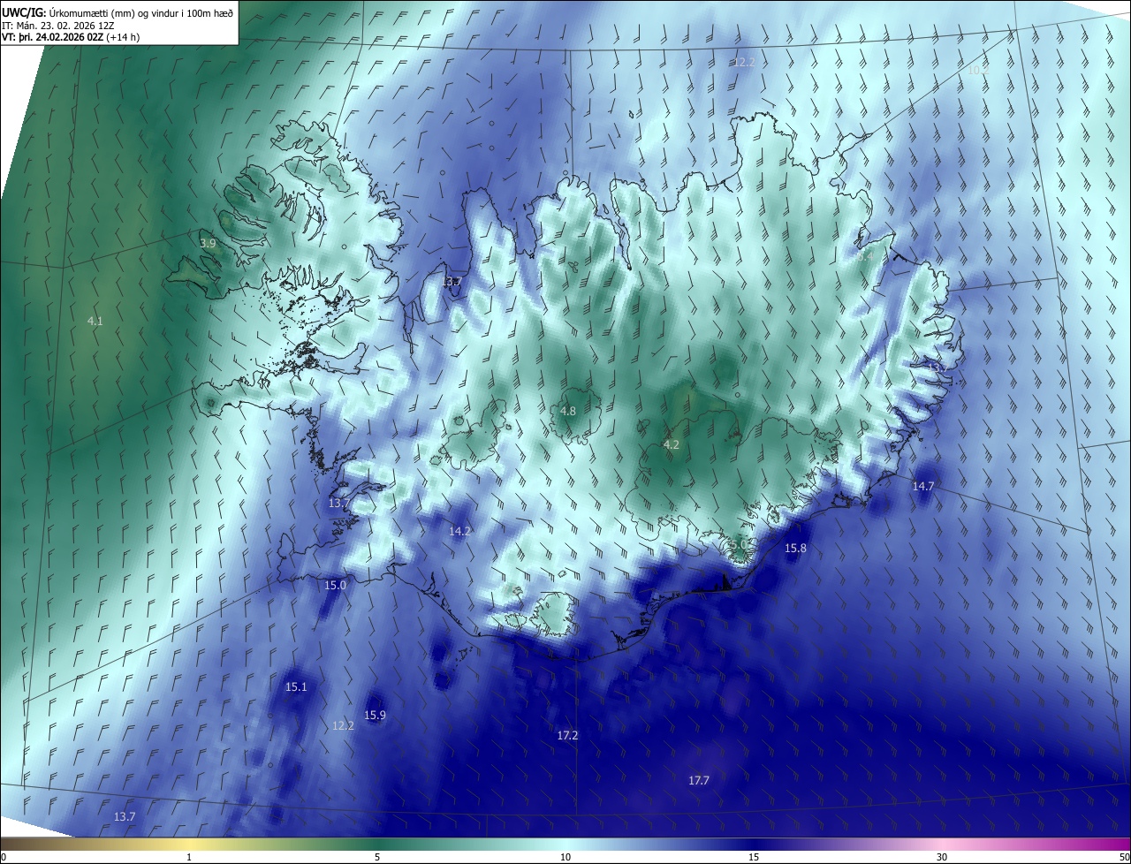Click the 4.8 value in central Iceland
The image size is (1131, 864).
point(568,411)
